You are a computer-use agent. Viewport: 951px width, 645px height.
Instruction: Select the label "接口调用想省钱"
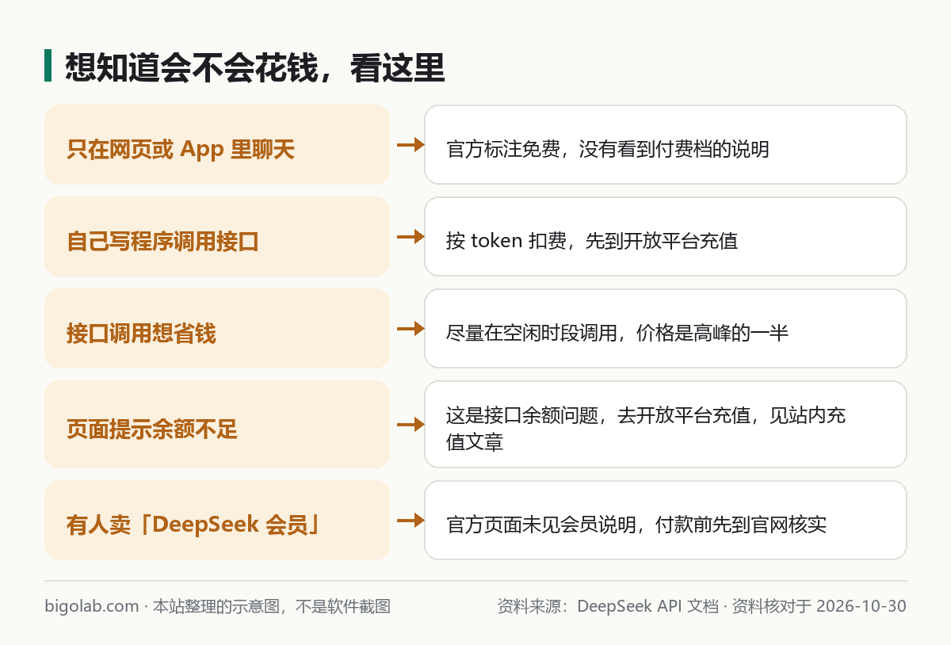pyautogui.click(x=141, y=333)
